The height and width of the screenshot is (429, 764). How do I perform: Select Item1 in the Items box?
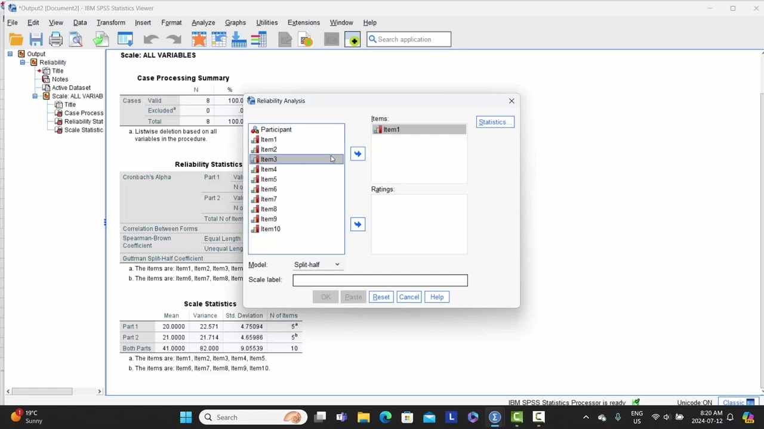tap(418, 129)
